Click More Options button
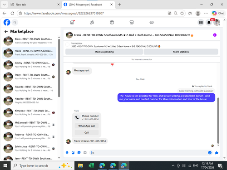227x170 pixels. pos(181,52)
